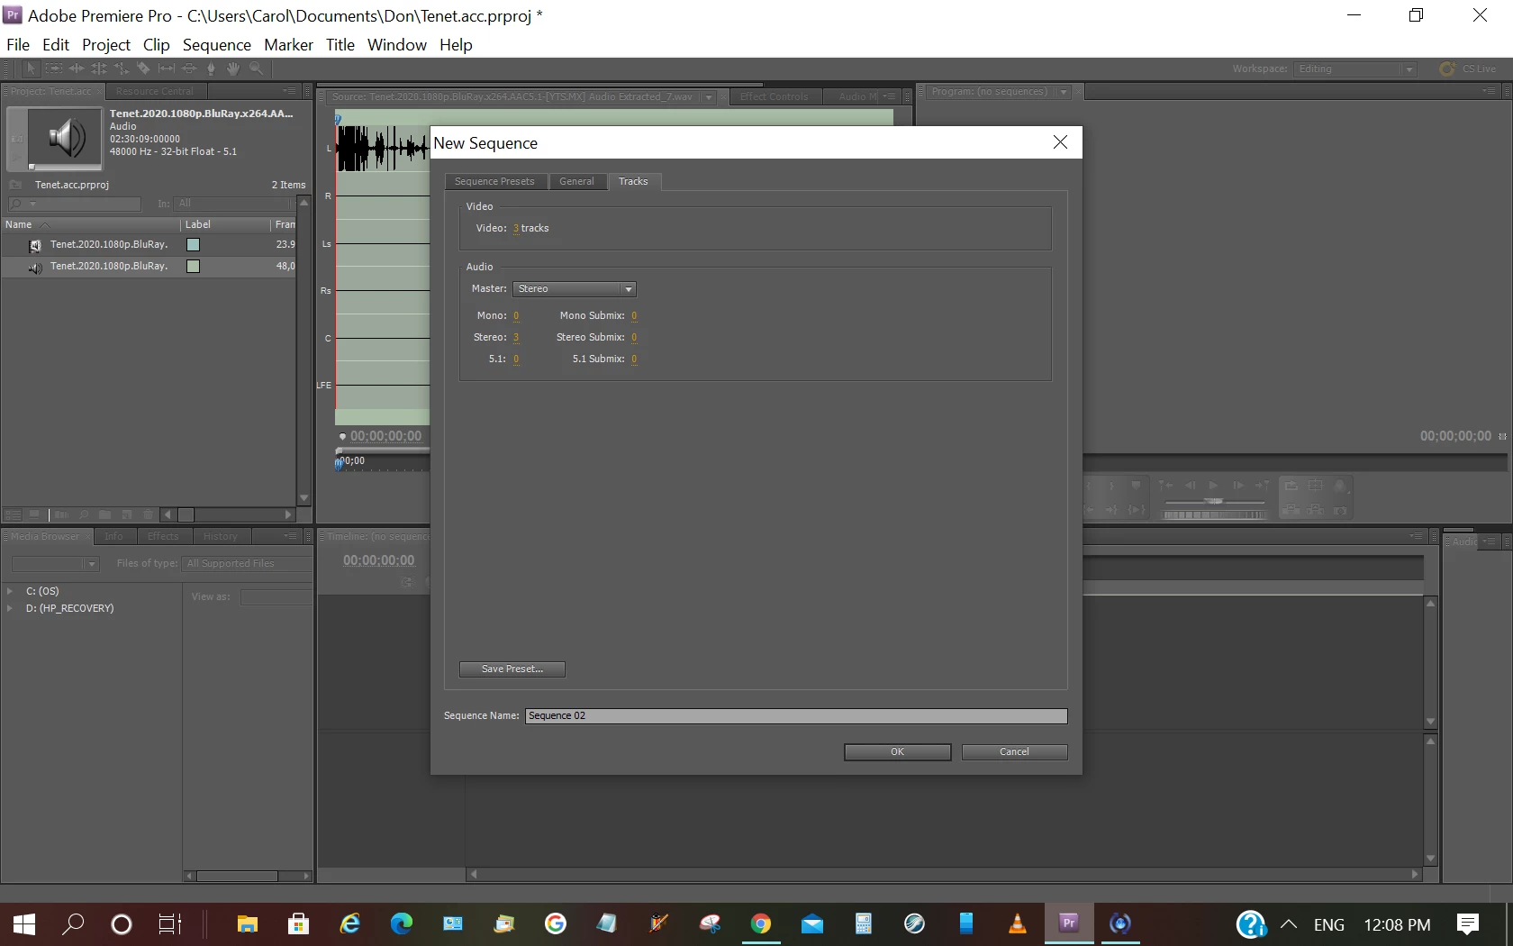The width and height of the screenshot is (1513, 946).
Task: Click the shuttle slider in Program monitor
Action: 1214,501
